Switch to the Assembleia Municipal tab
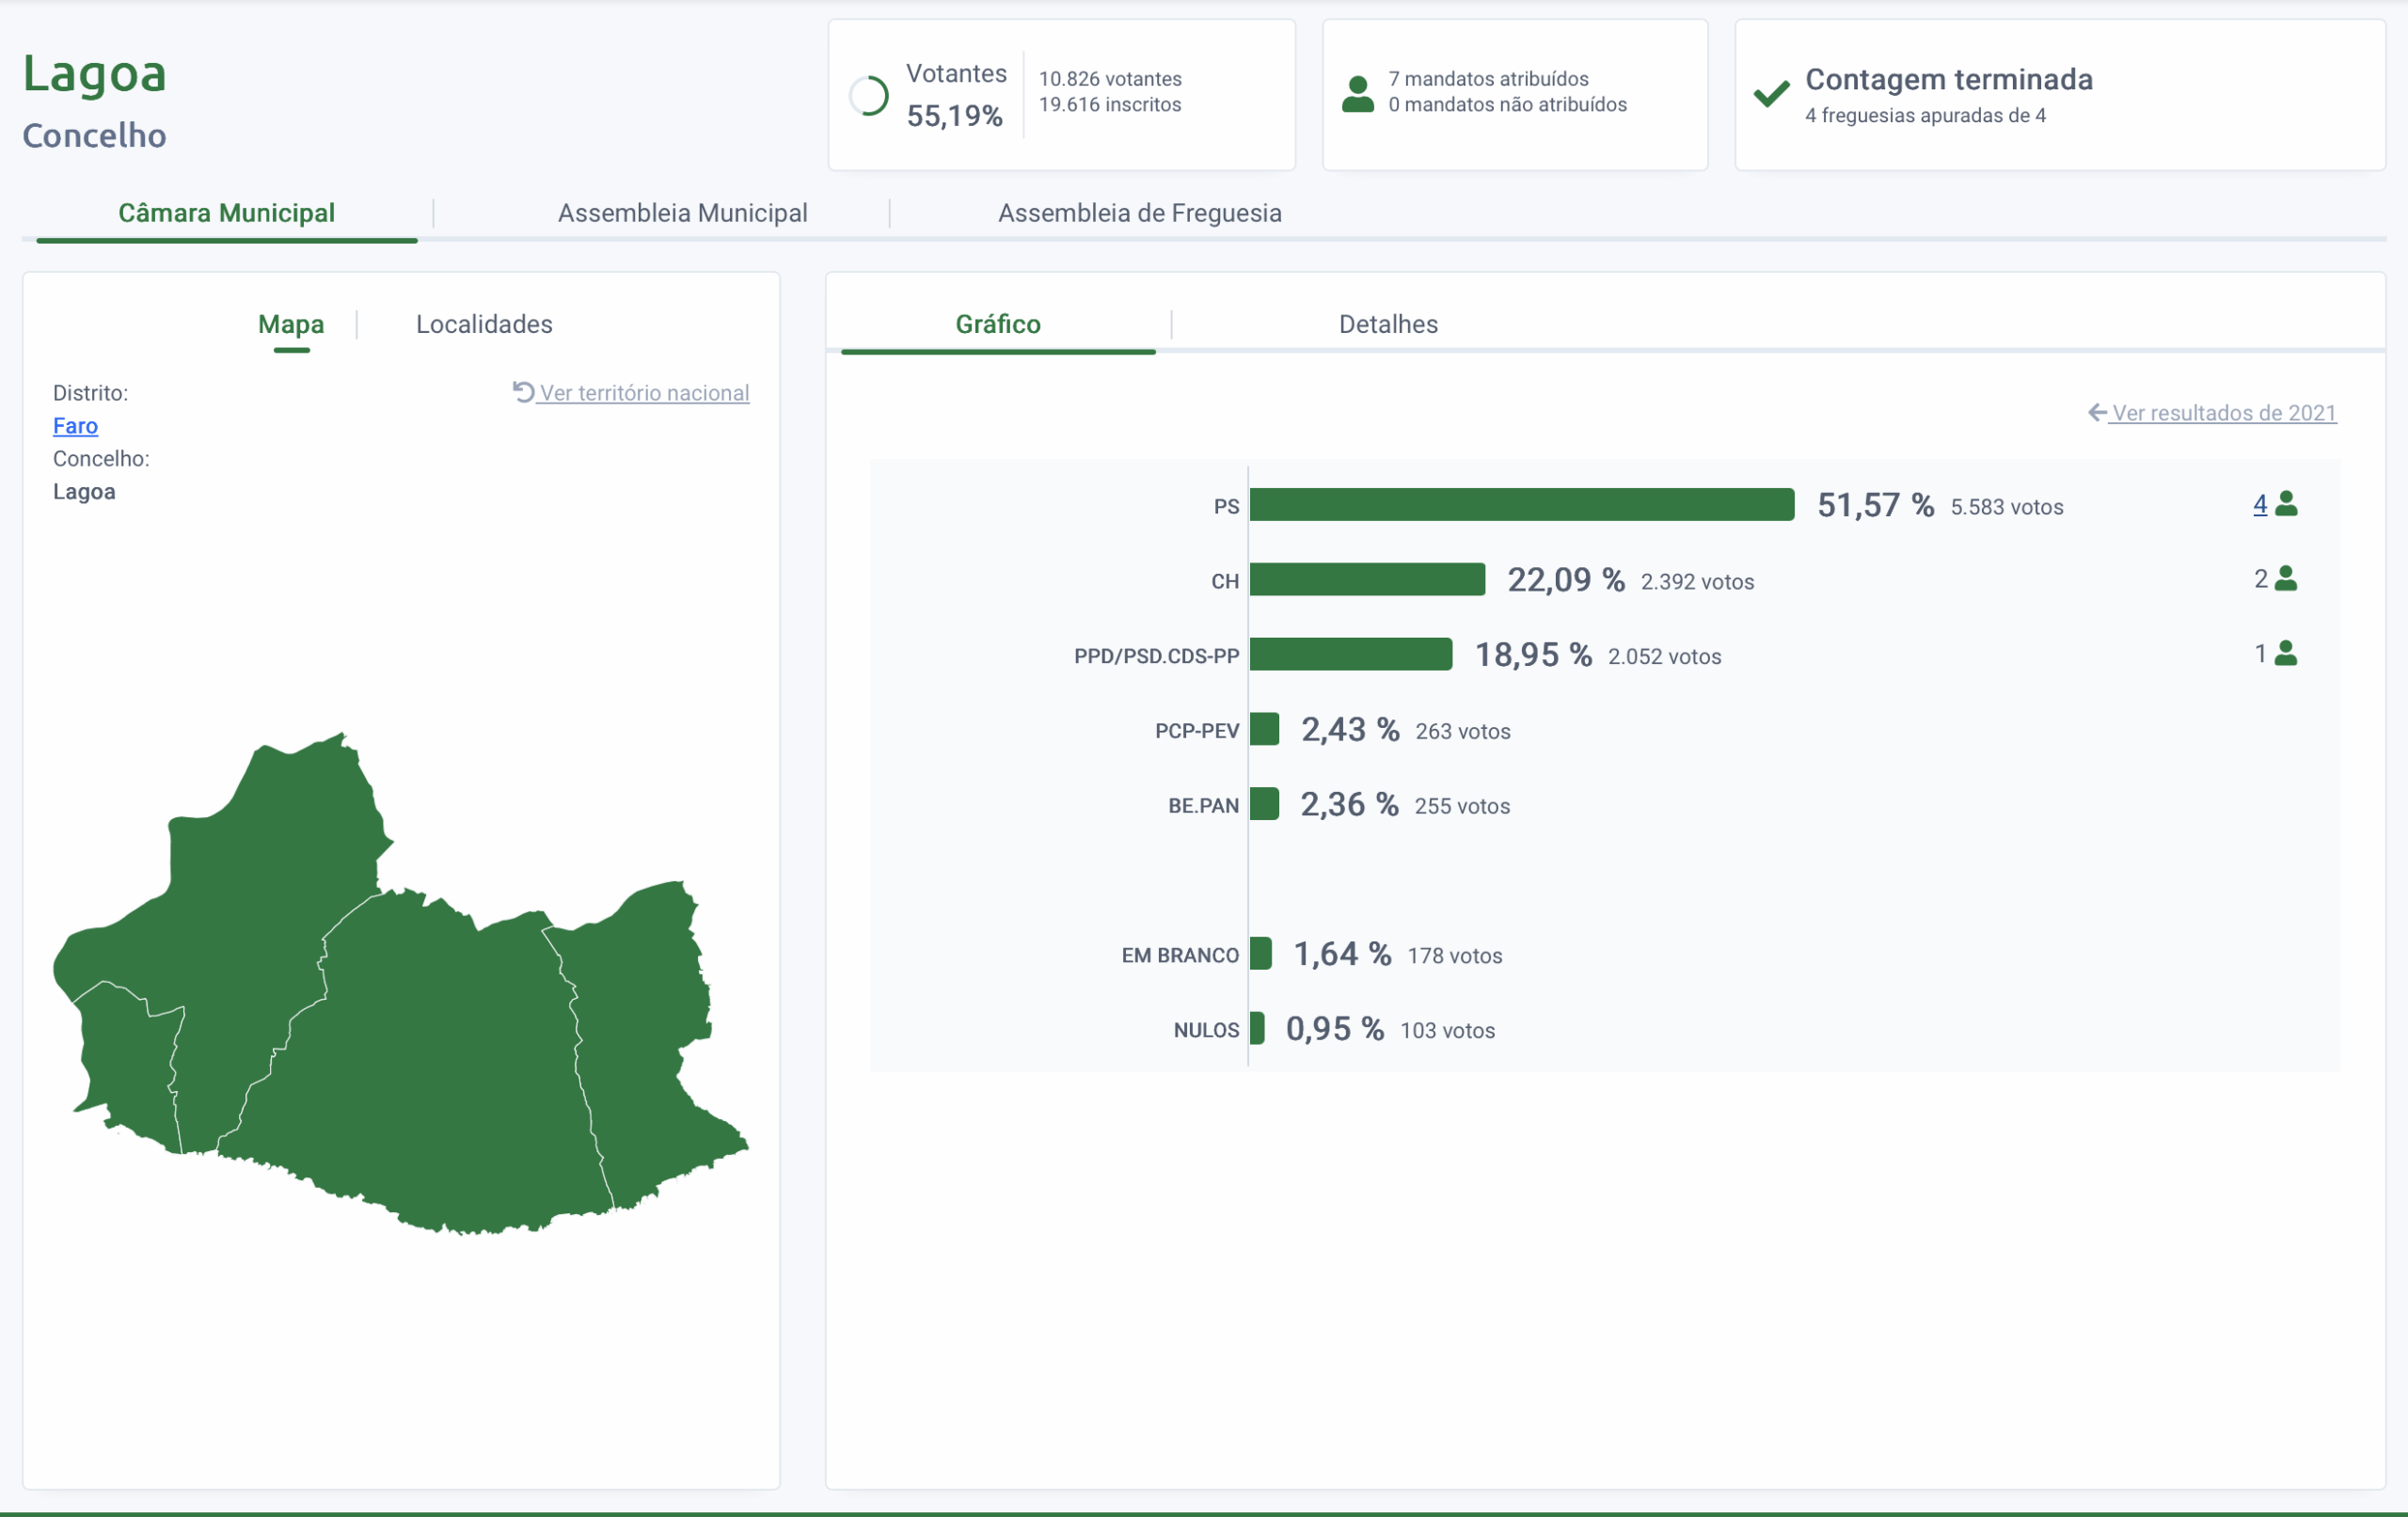The width and height of the screenshot is (2408, 1517). [x=682, y=213]
